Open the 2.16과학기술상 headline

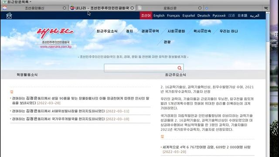tap(207, 89)
